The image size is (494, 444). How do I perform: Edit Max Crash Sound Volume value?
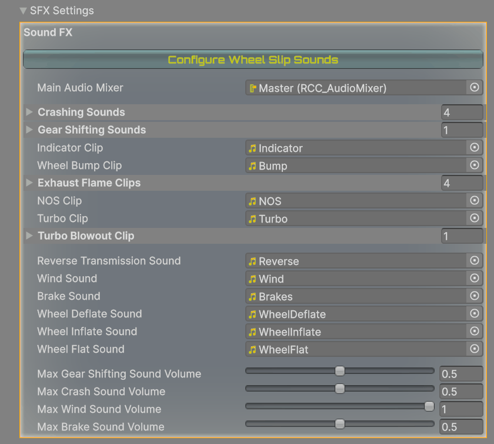(x=461, y=392)
